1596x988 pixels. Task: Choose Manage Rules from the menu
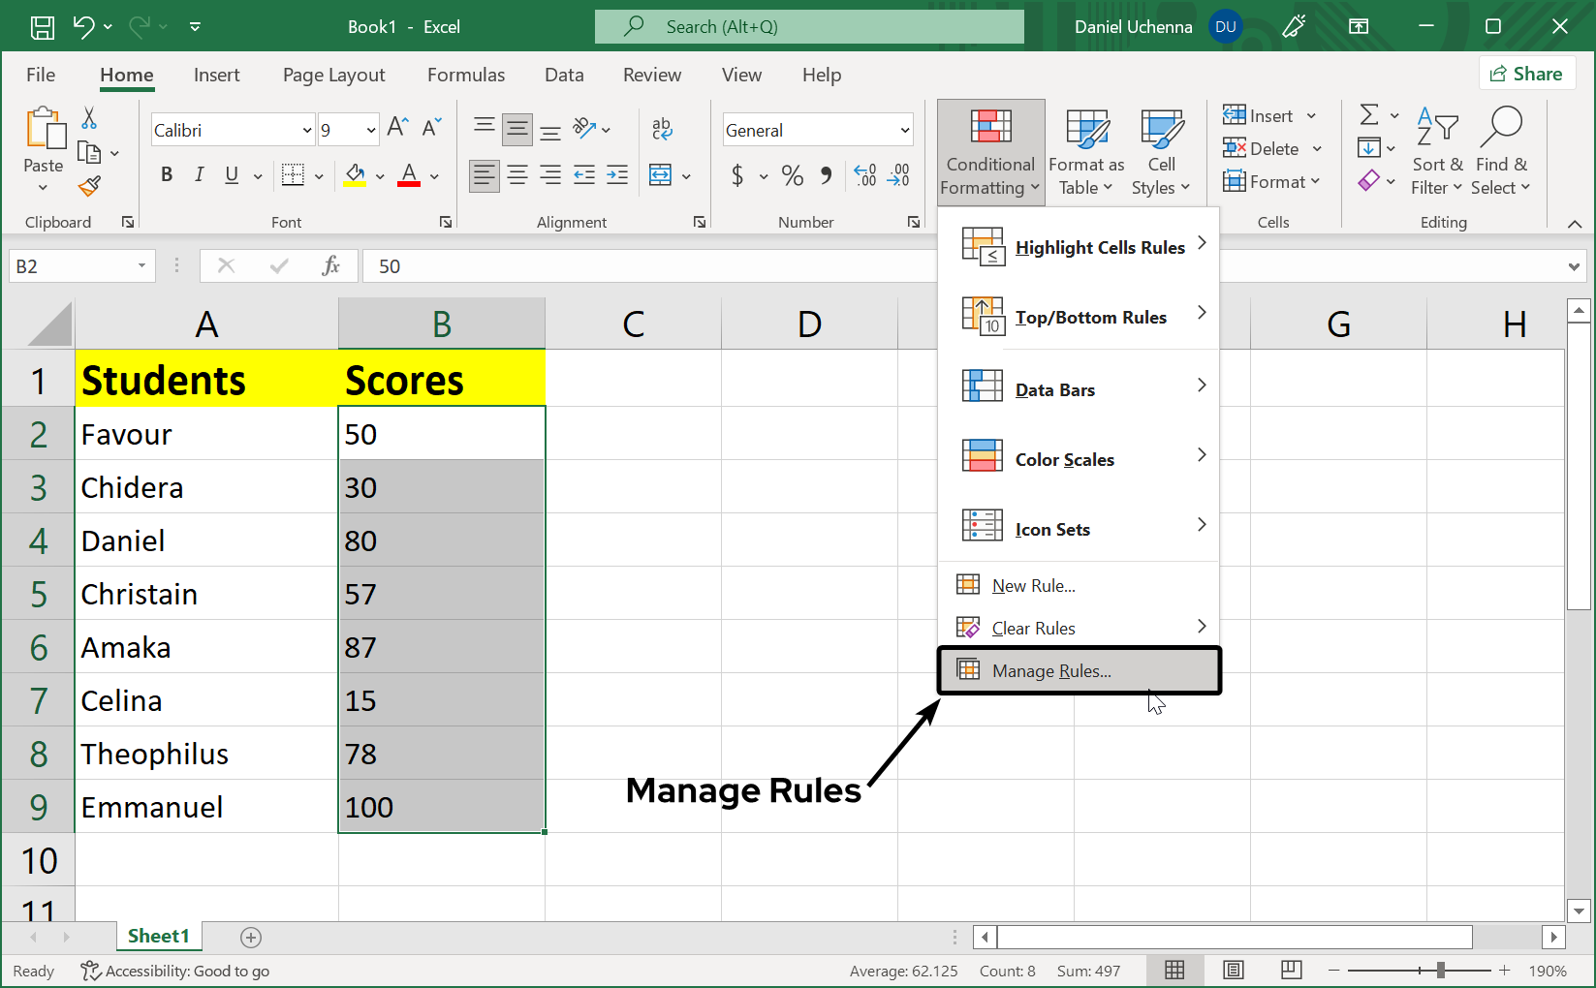tap(1051, 670)
